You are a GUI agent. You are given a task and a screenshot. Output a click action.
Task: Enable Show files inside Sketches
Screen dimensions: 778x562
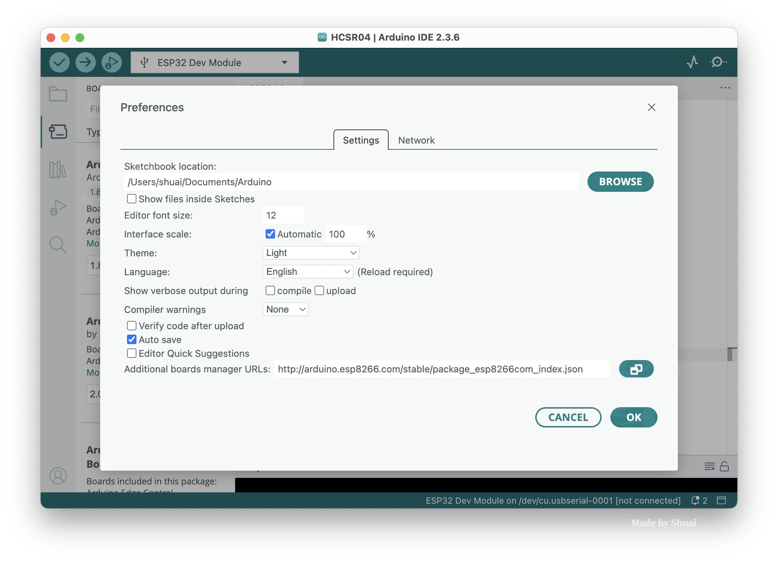131,199
